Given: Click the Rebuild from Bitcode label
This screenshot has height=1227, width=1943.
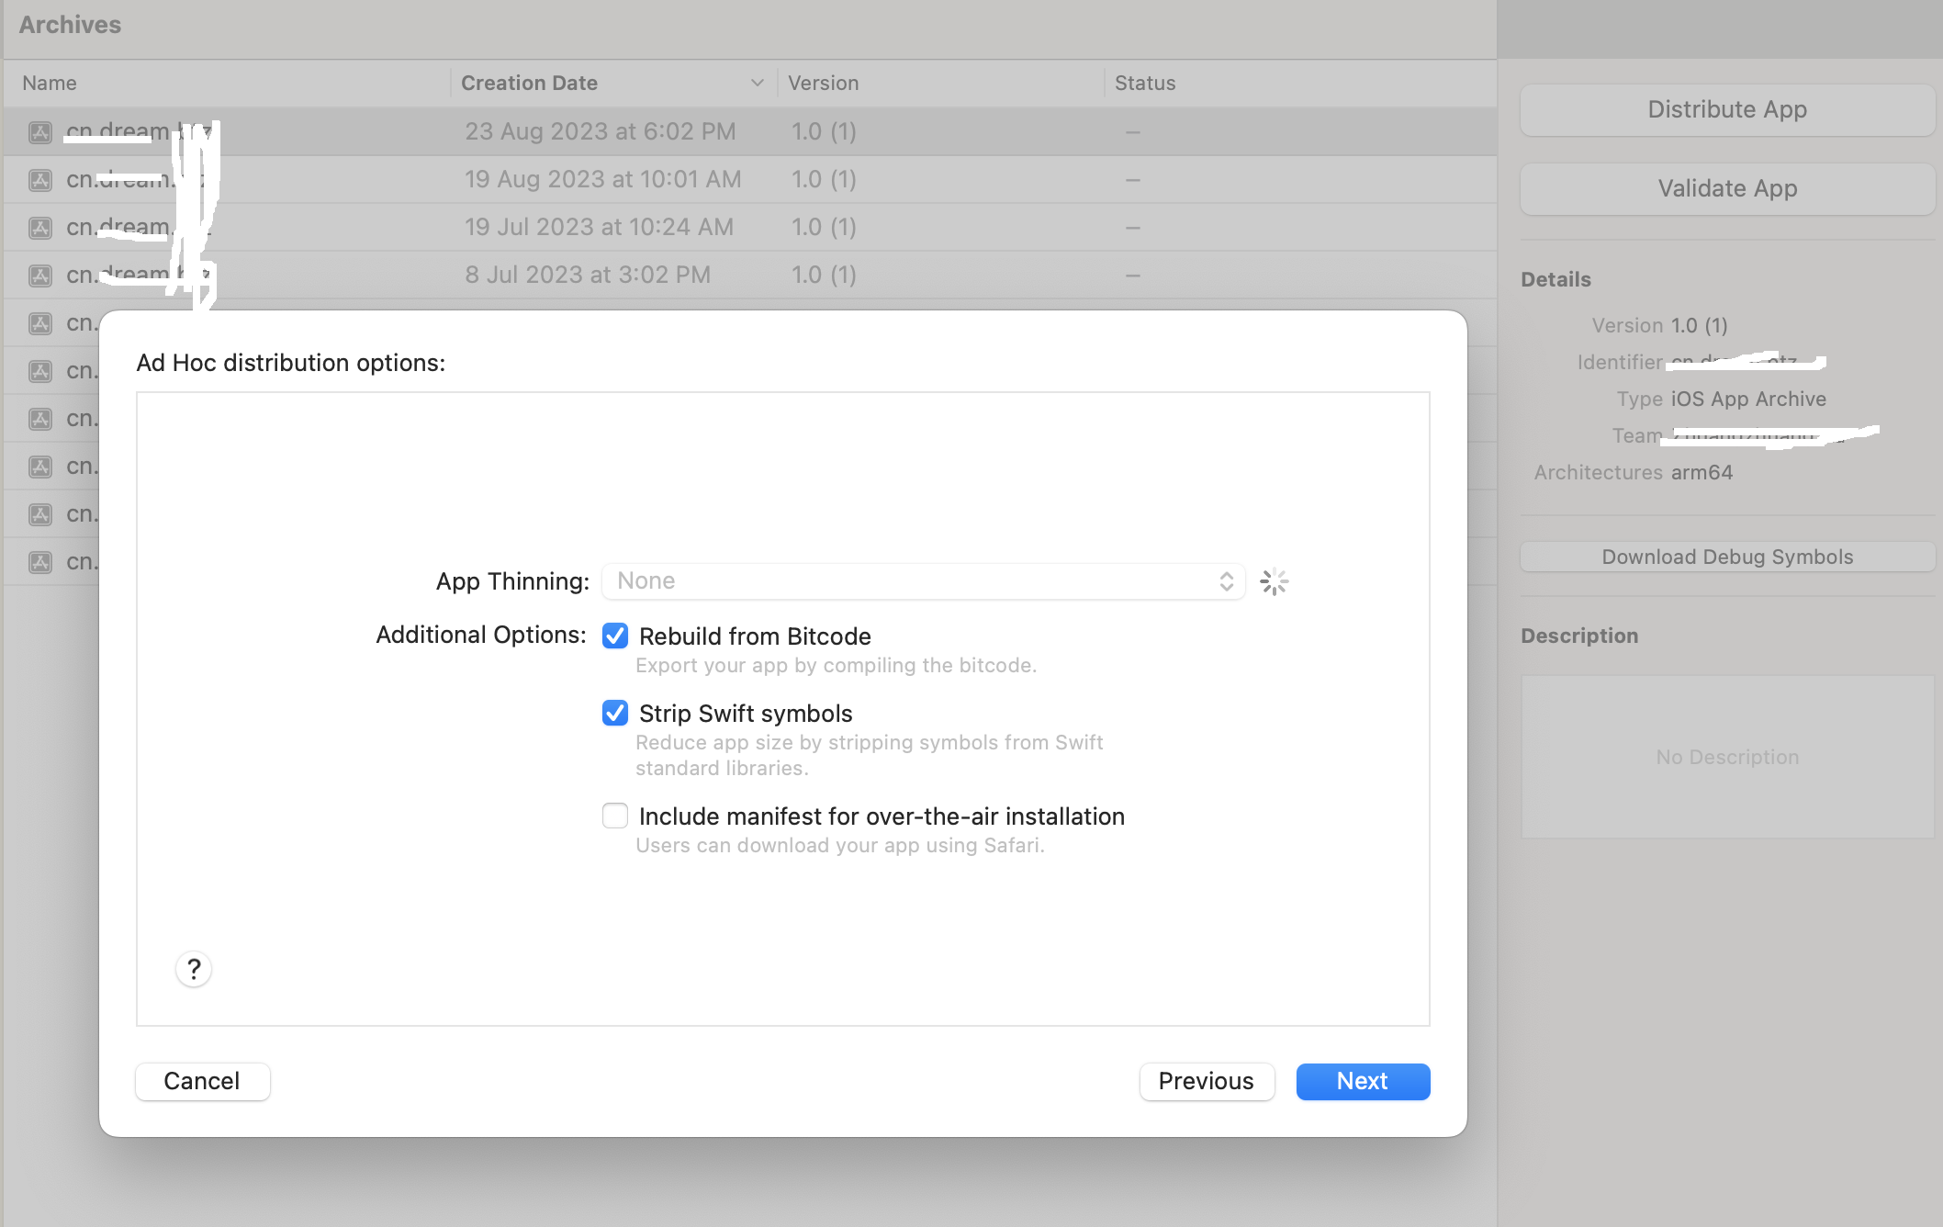Looking at the screenshot, I should tap(755, 636).
